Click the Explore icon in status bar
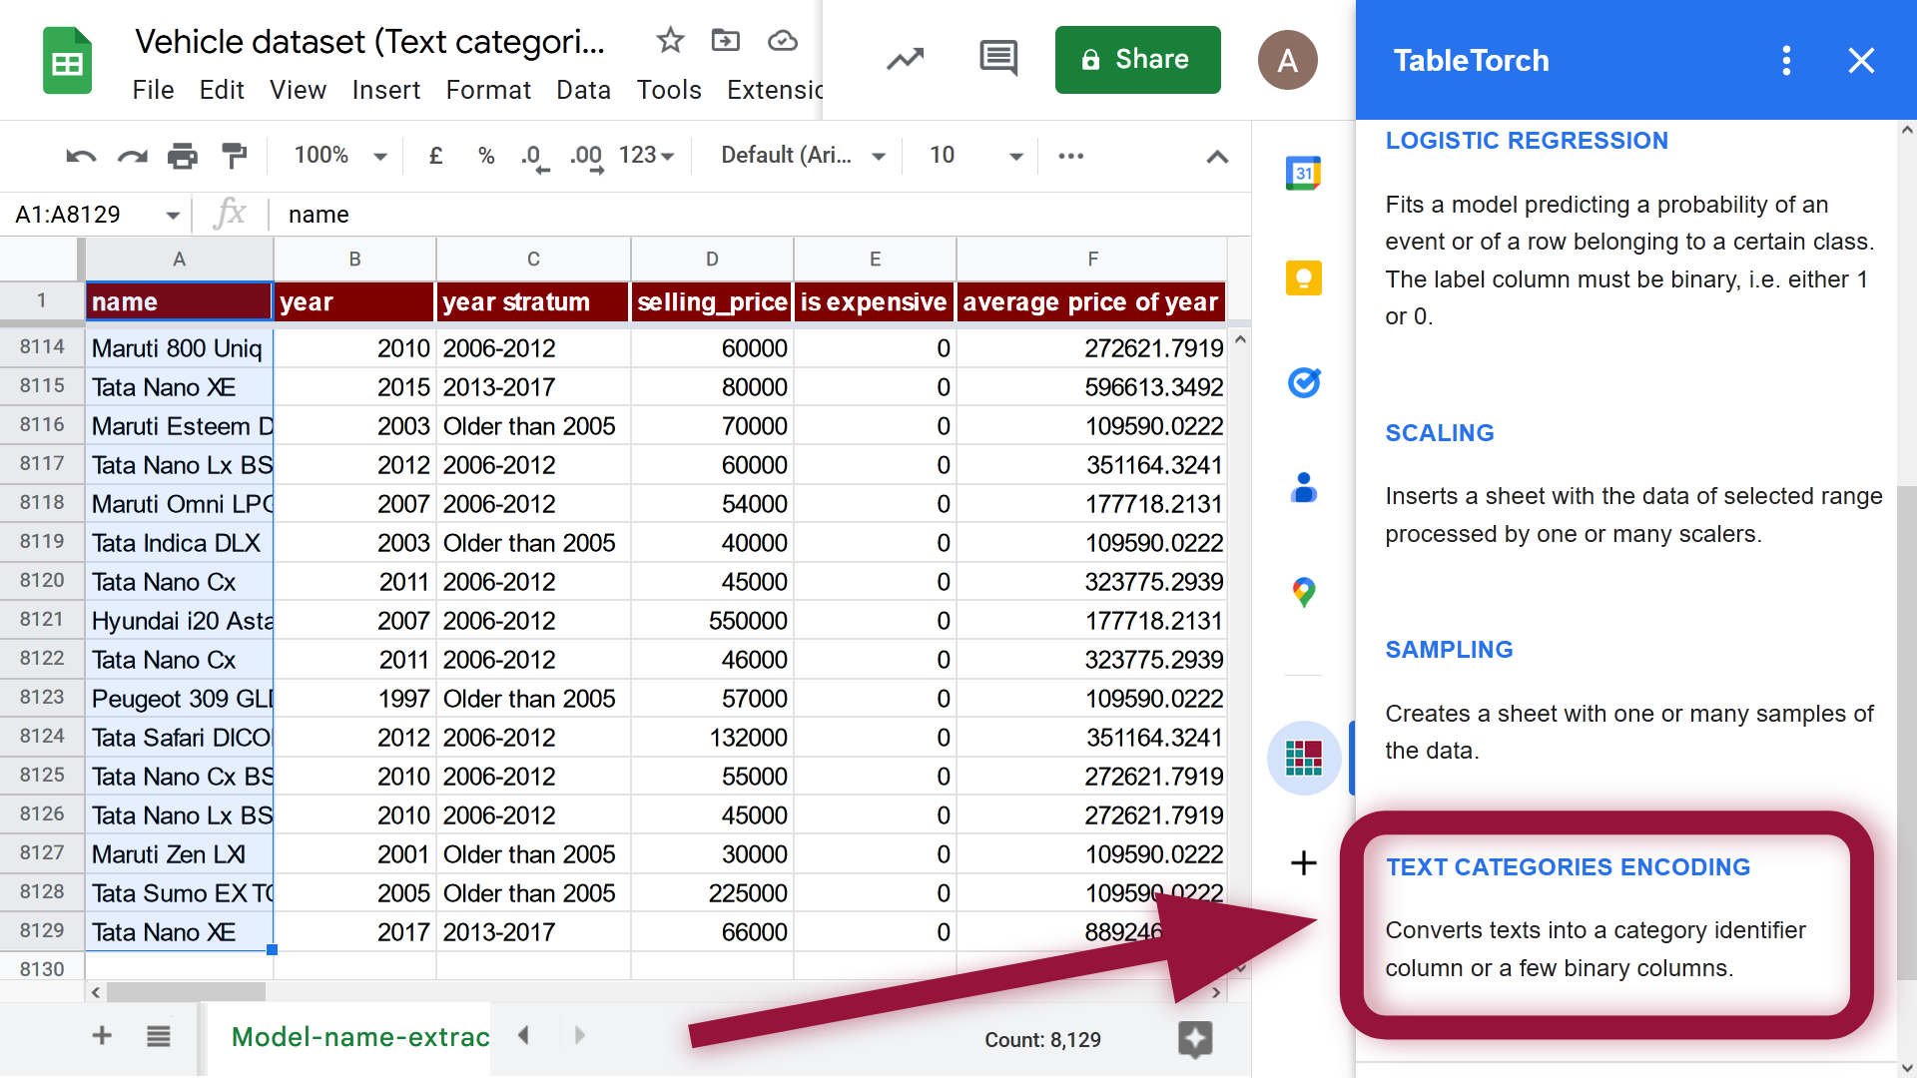This screenshot has width=1917, height=1078. pyautogui.click(x=1195, y=1039)
